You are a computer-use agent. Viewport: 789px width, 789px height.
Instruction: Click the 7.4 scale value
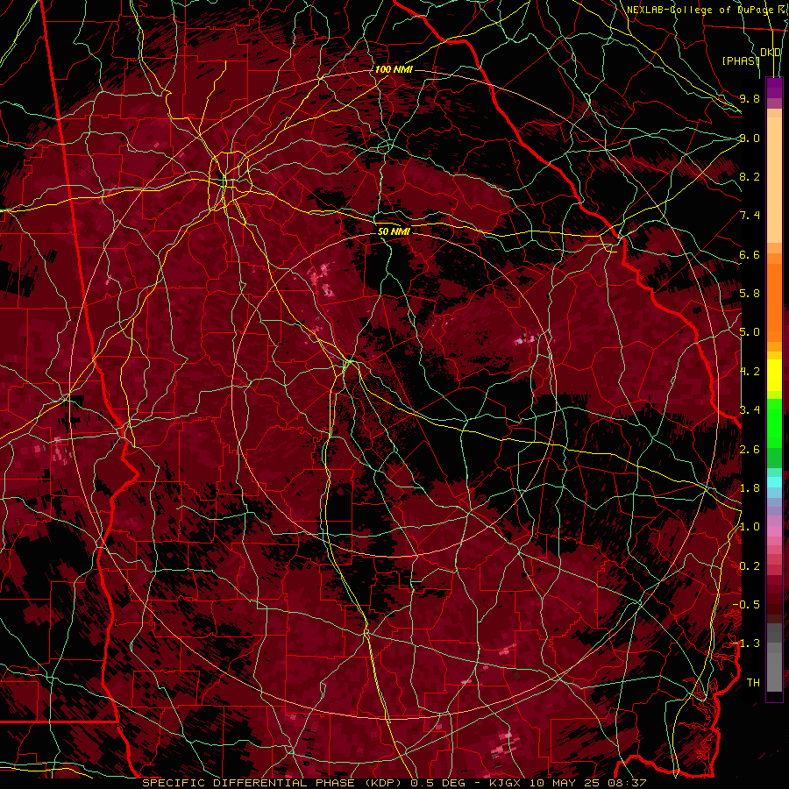click(750, 216)
